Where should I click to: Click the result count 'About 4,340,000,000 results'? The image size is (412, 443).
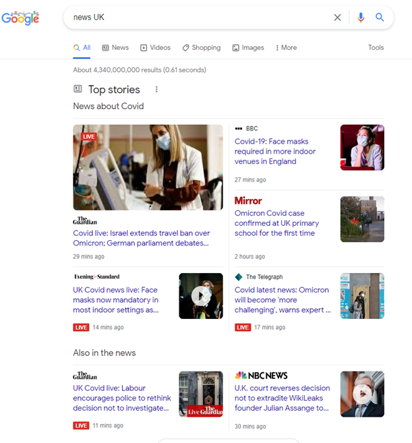tap(140, 70)
